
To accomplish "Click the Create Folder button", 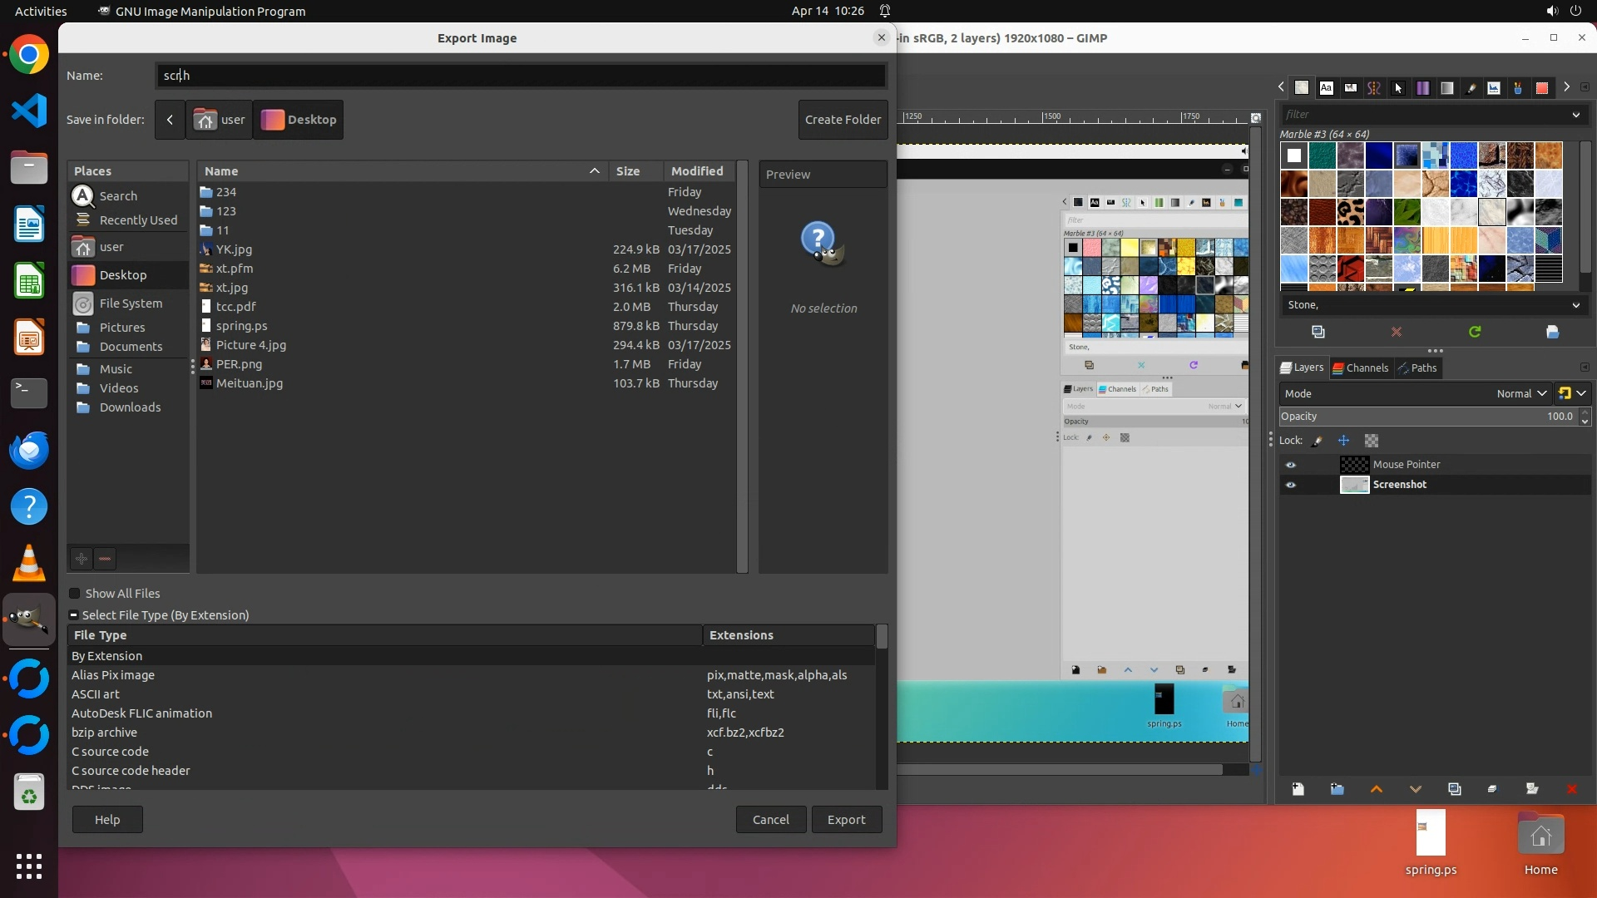I will click(x=843, y=120).
